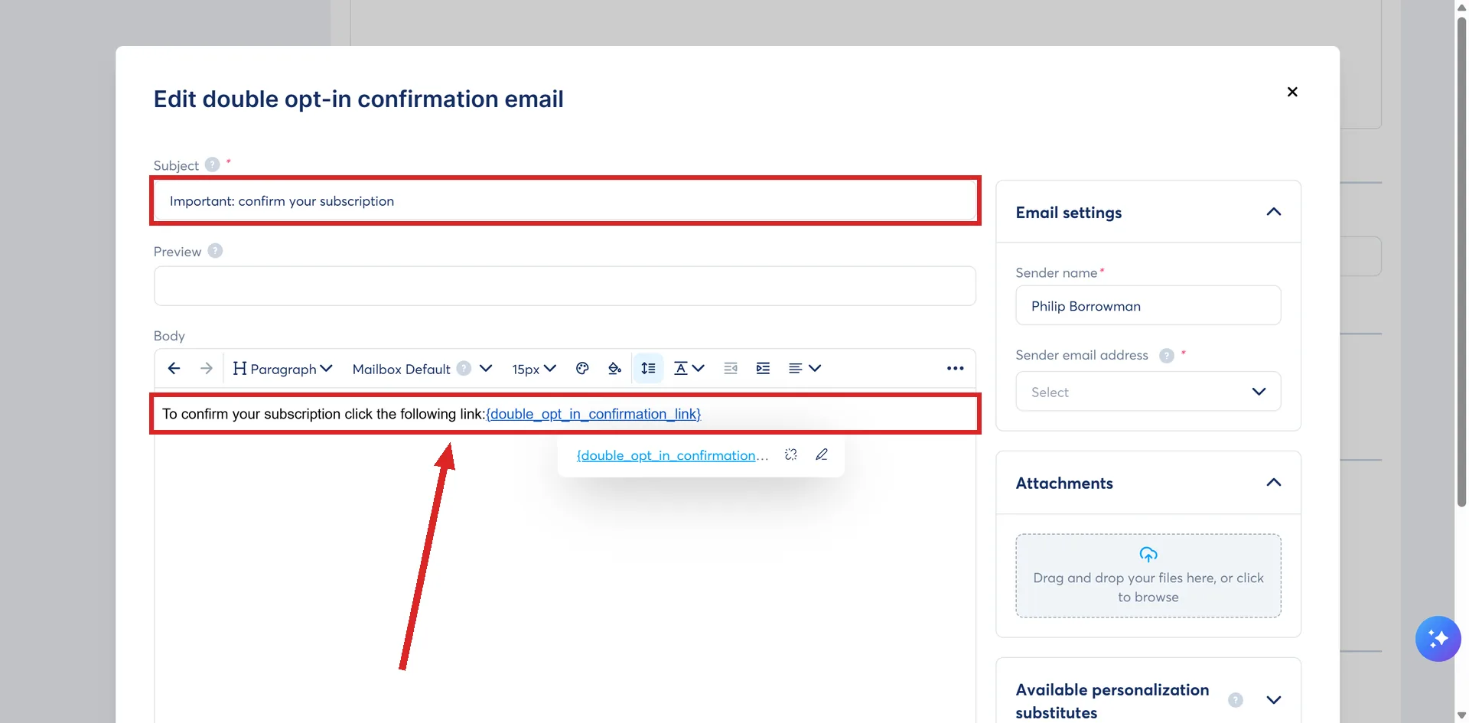Expand Available personalization substitutes section

[1274, 700]
